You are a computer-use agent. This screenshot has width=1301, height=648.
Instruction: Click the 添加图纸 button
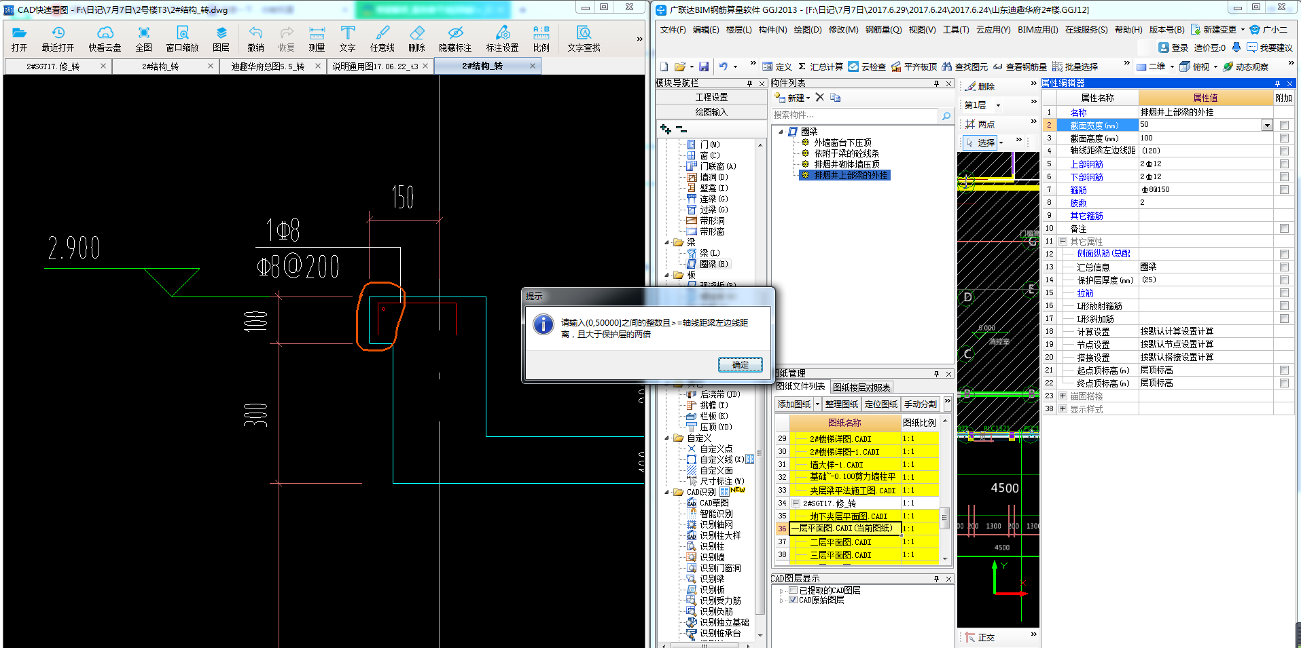click(794, 404)
